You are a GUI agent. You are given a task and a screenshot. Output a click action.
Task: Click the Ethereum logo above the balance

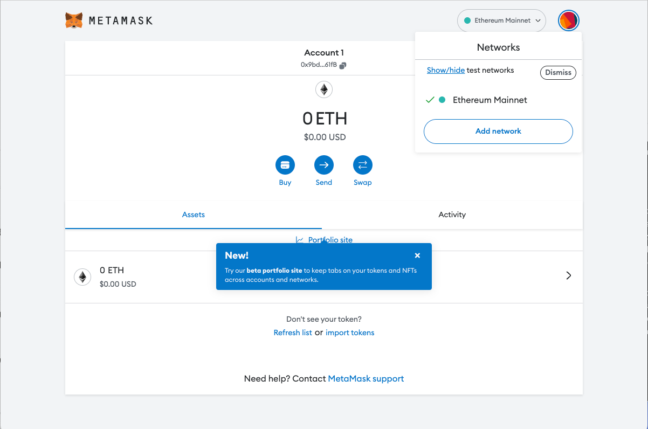point(324,89)
